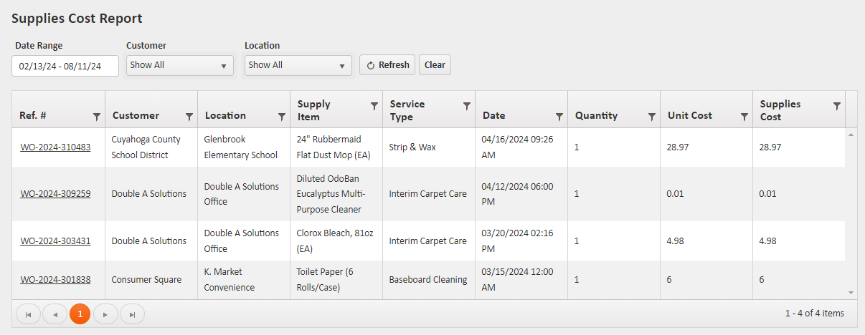Open filter icon on Unit Cost column
The image size is (865, 335).
745,117
